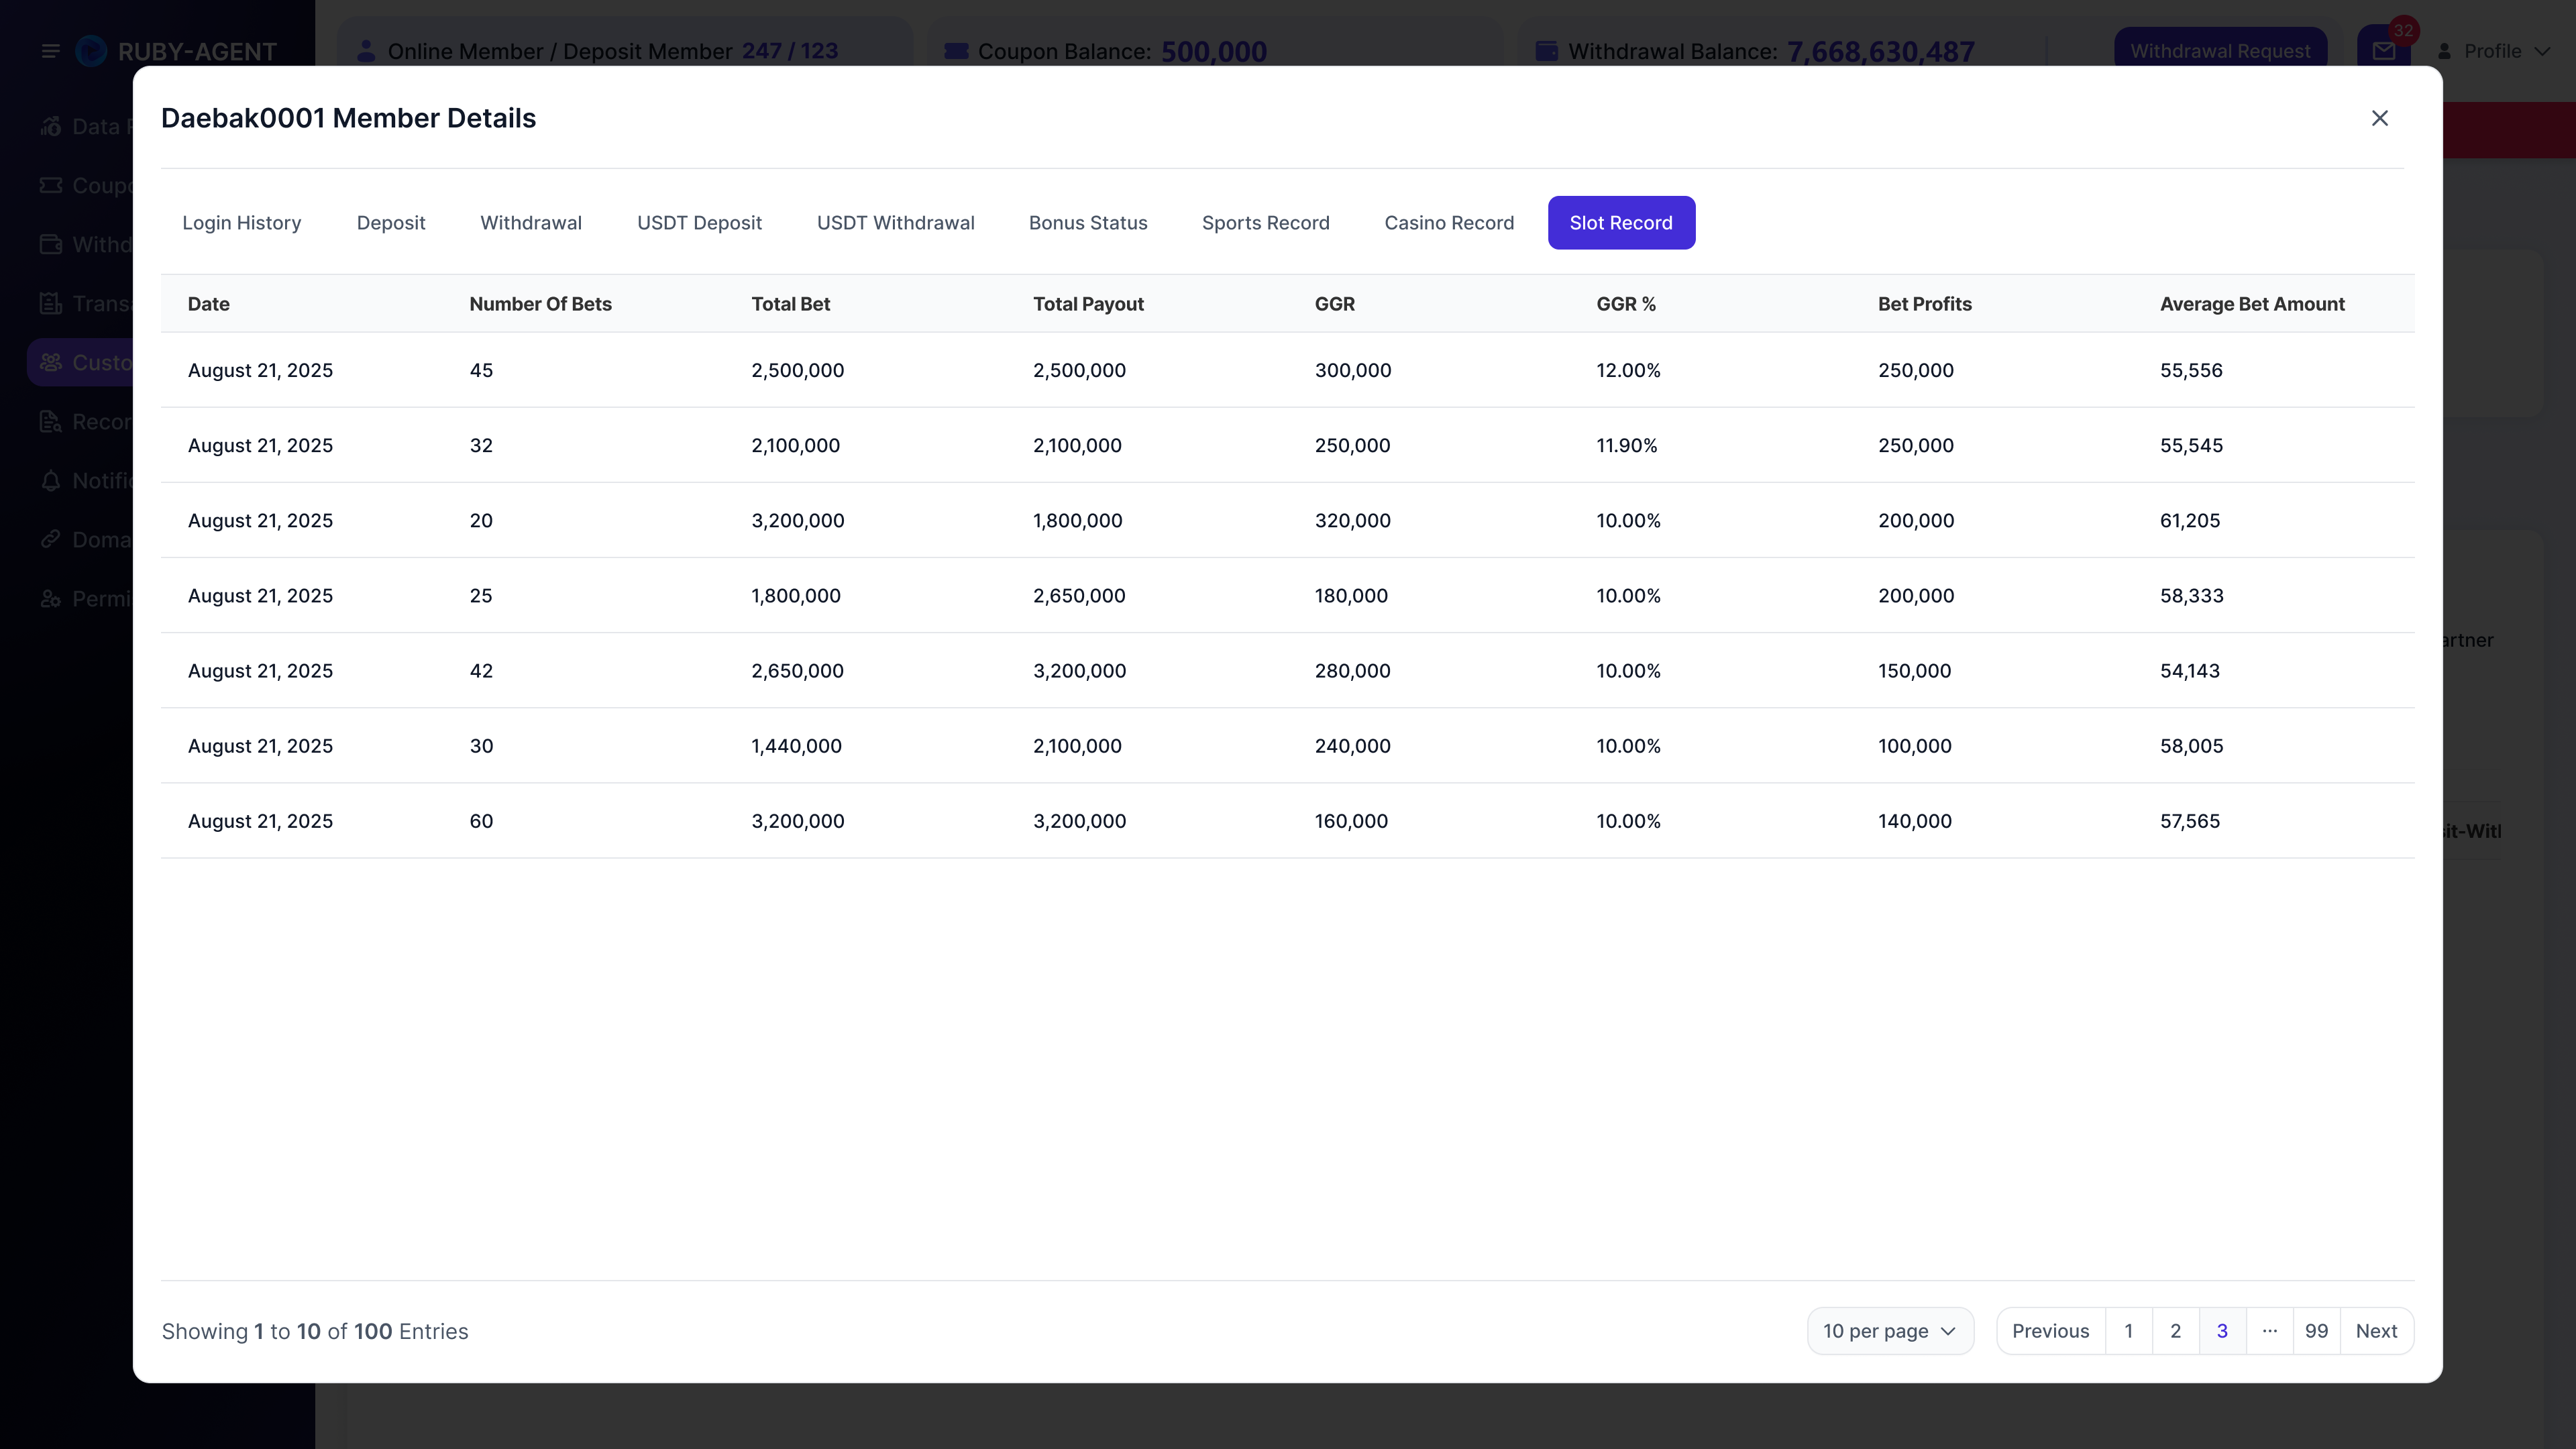The image size is (2576, 1449).
Task: Go to the Previous page
Action: point(2050,1331)
